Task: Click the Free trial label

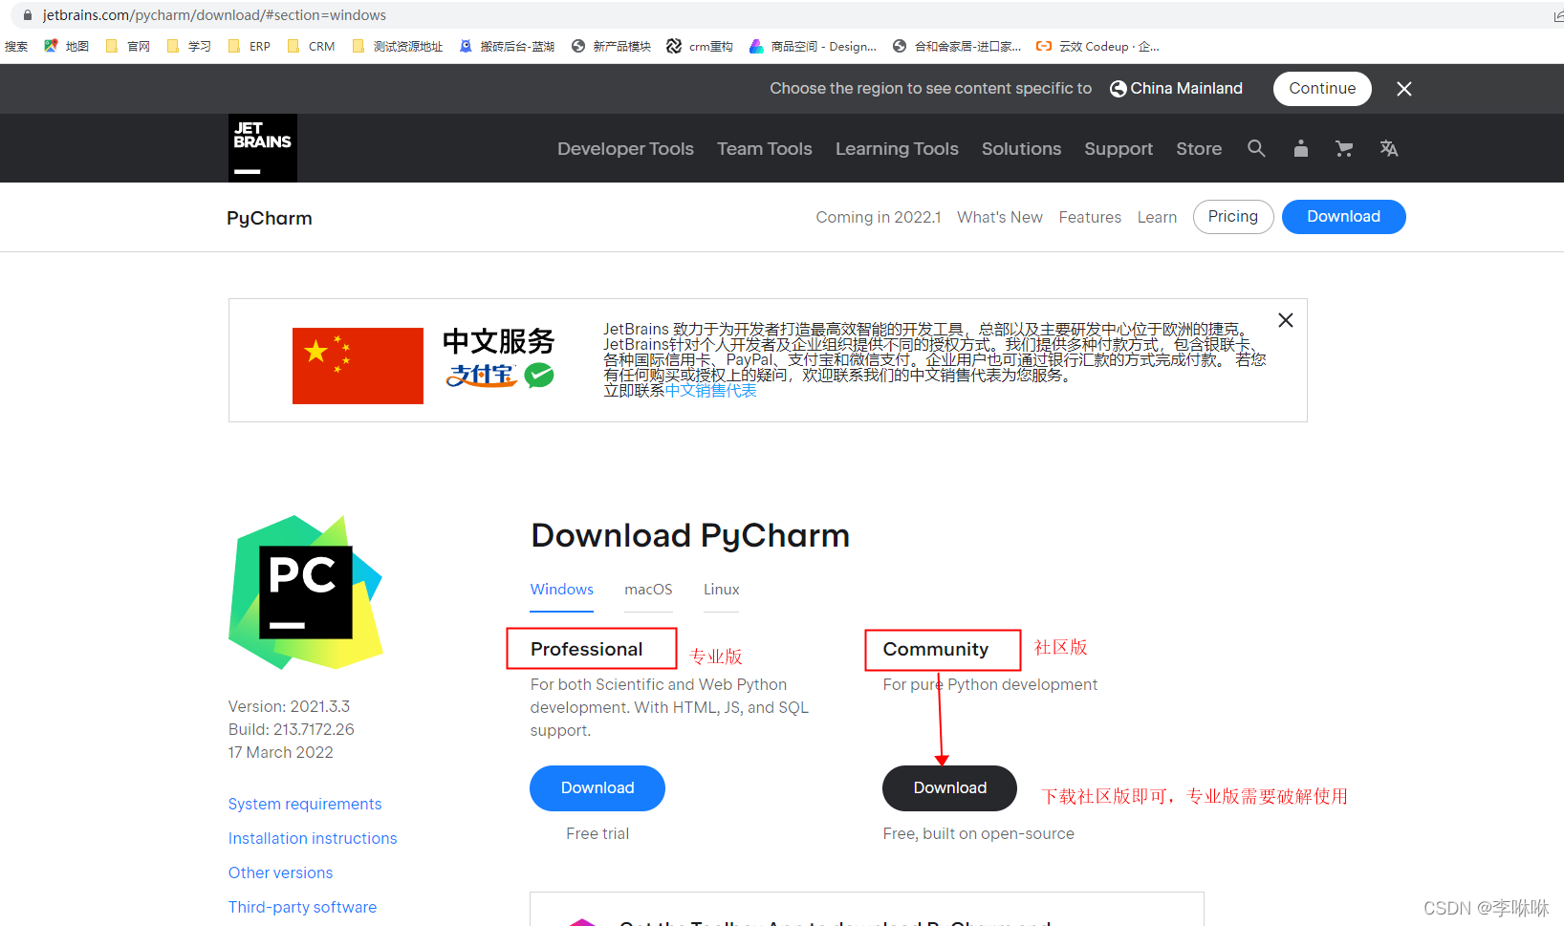Action: (597, 834)
